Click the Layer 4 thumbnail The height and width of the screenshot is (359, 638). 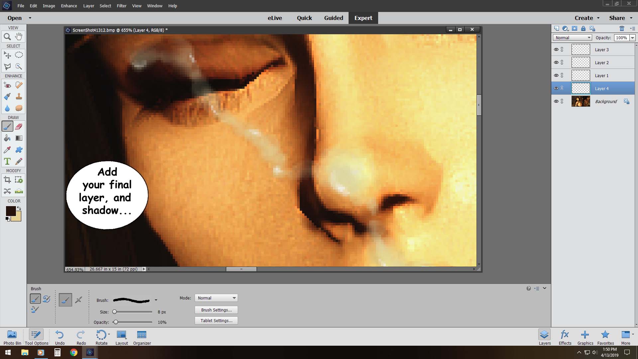[x=581, y=88]
